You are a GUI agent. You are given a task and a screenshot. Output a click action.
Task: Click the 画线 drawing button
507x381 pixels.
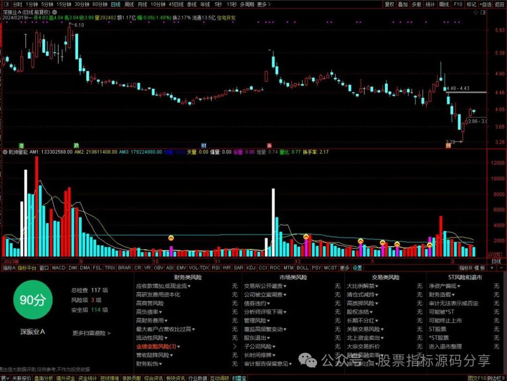pyautogui.click(x=444, y=4)
